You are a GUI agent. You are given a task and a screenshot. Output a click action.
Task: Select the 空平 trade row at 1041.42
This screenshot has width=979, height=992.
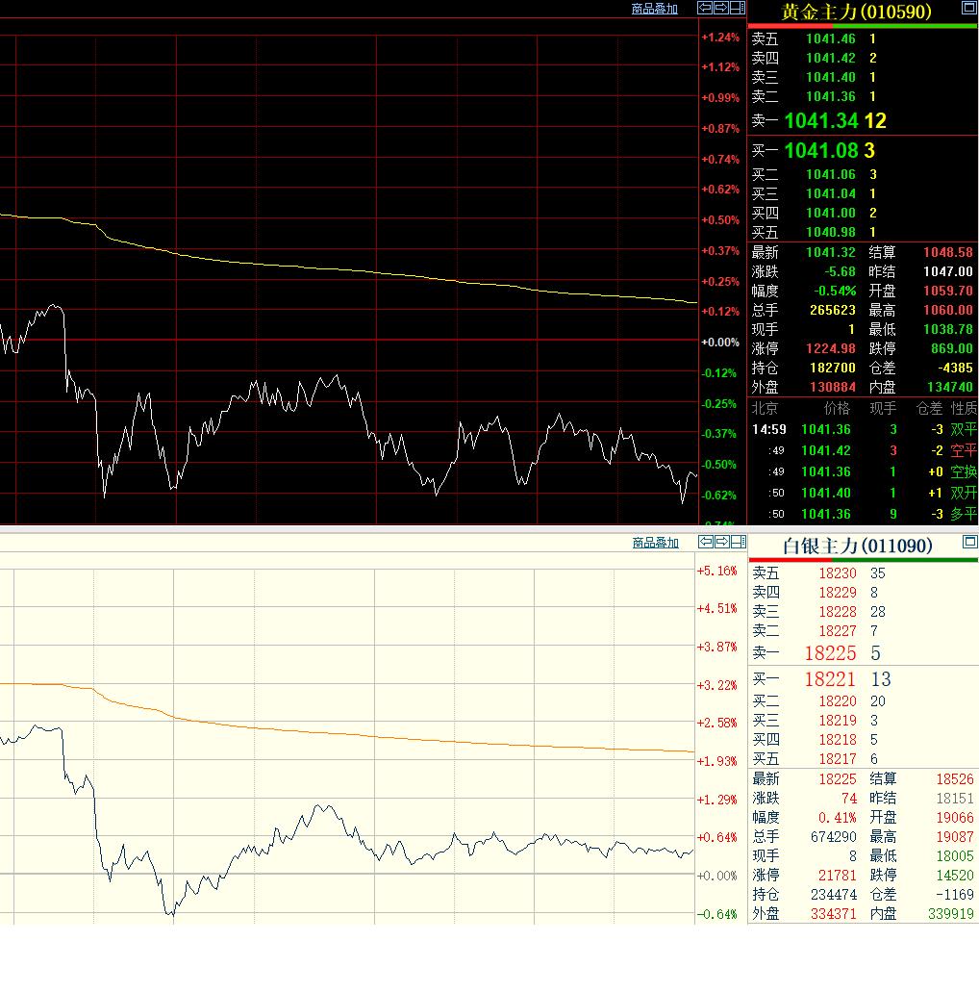[864, 450]
